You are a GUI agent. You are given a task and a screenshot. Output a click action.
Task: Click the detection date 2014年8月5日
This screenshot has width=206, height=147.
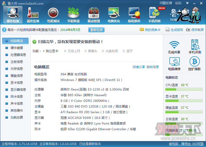click(70, 30)
